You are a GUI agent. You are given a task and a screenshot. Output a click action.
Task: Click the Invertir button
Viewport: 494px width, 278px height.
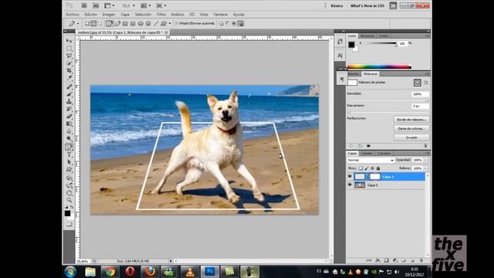coord(411,137)
